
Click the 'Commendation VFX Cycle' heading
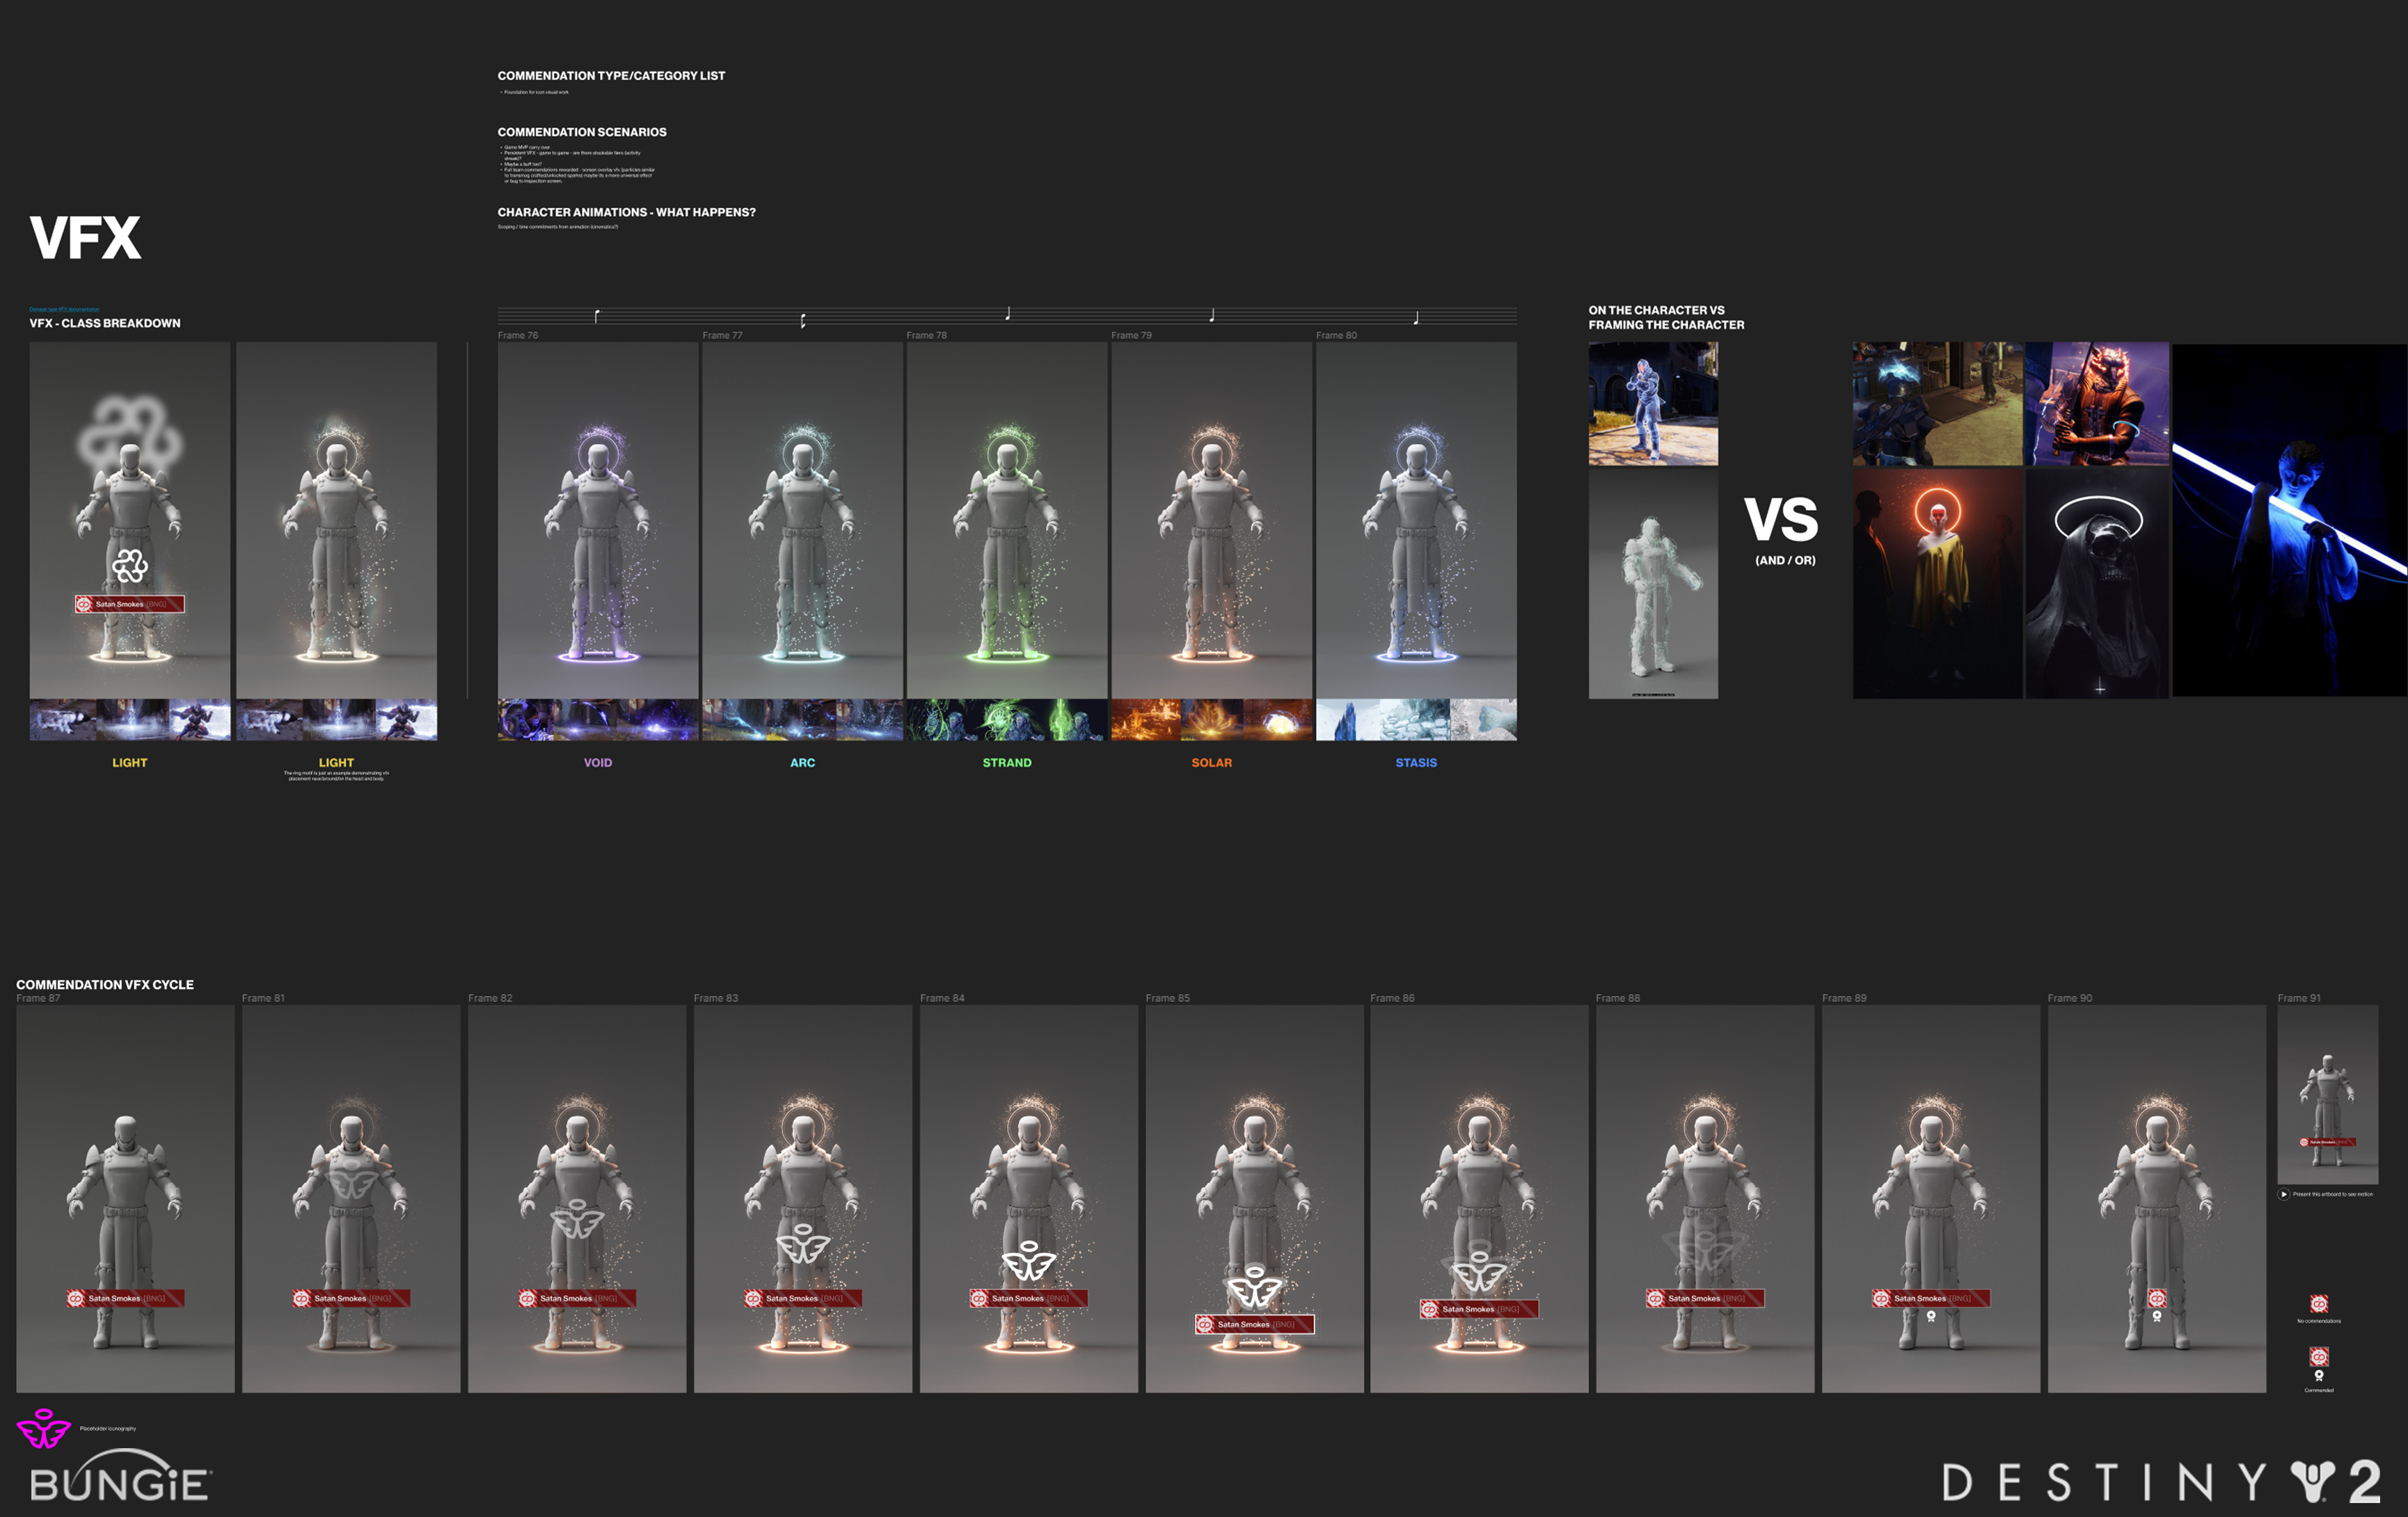[x=105, y=985]
